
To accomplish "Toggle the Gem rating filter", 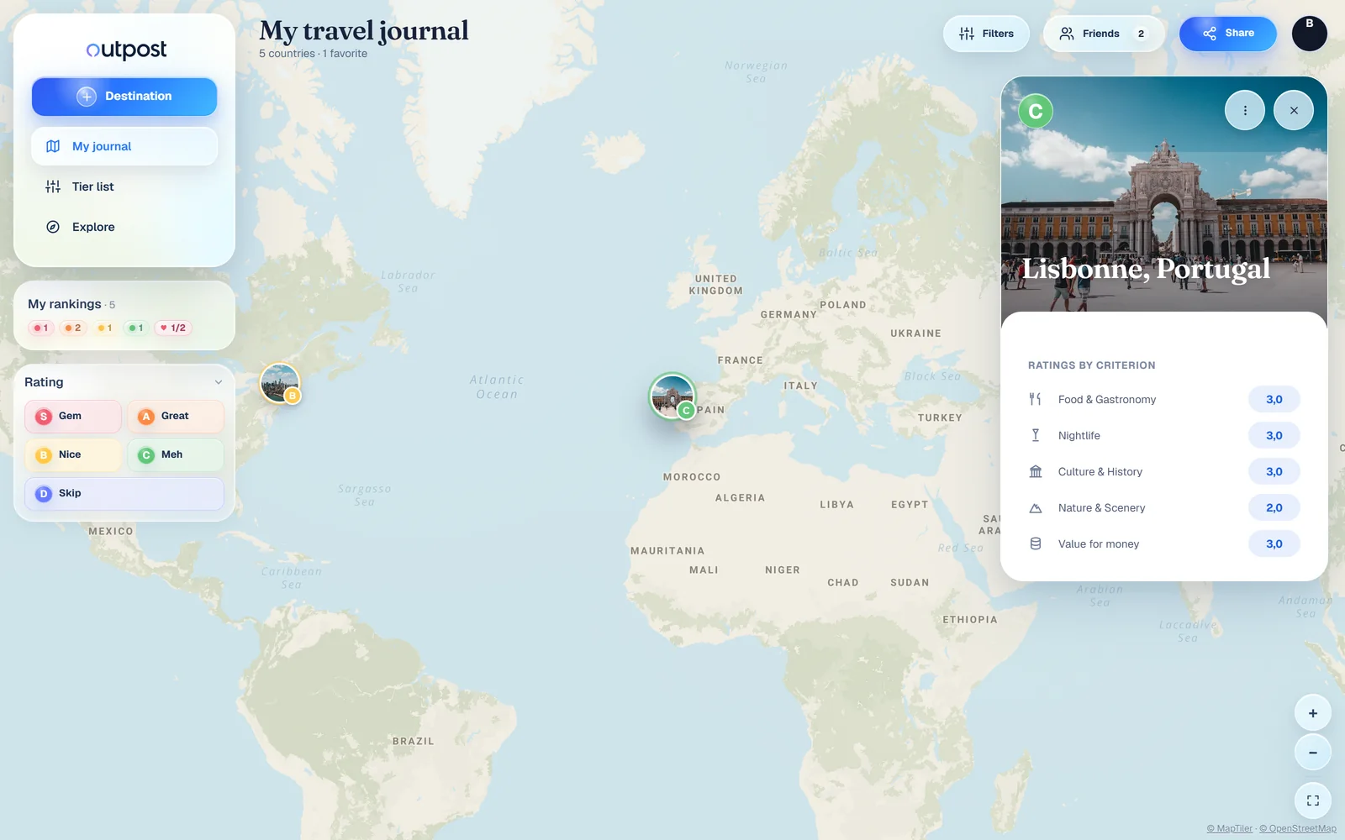I will click(x=73, y=417).
